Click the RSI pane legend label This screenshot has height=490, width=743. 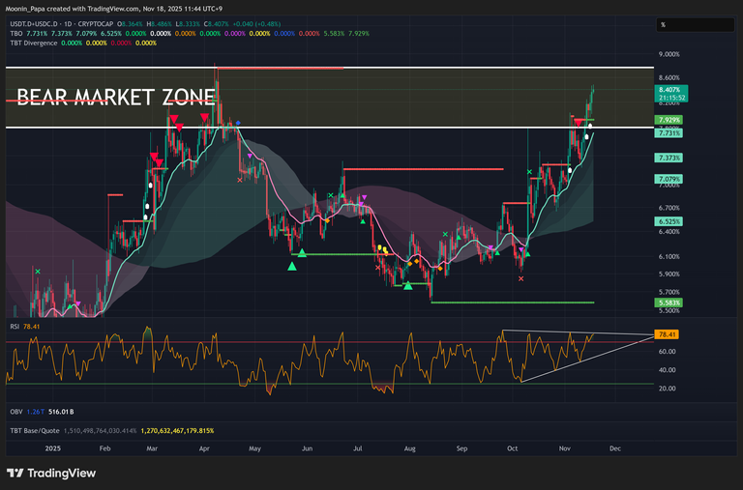[x=14, y=328]
